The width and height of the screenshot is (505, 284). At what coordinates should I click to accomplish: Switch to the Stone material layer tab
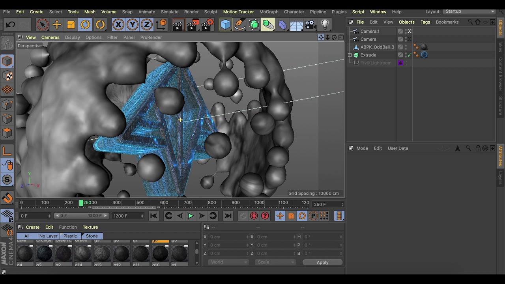[92, 236]
